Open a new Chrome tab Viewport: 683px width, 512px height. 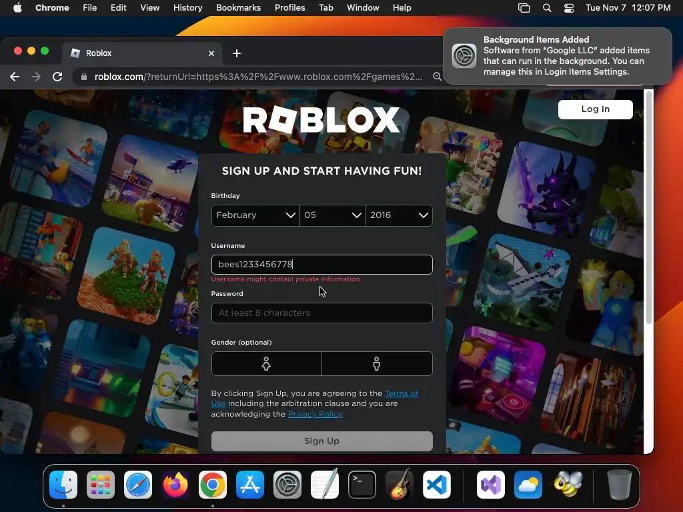coord(237,53)
